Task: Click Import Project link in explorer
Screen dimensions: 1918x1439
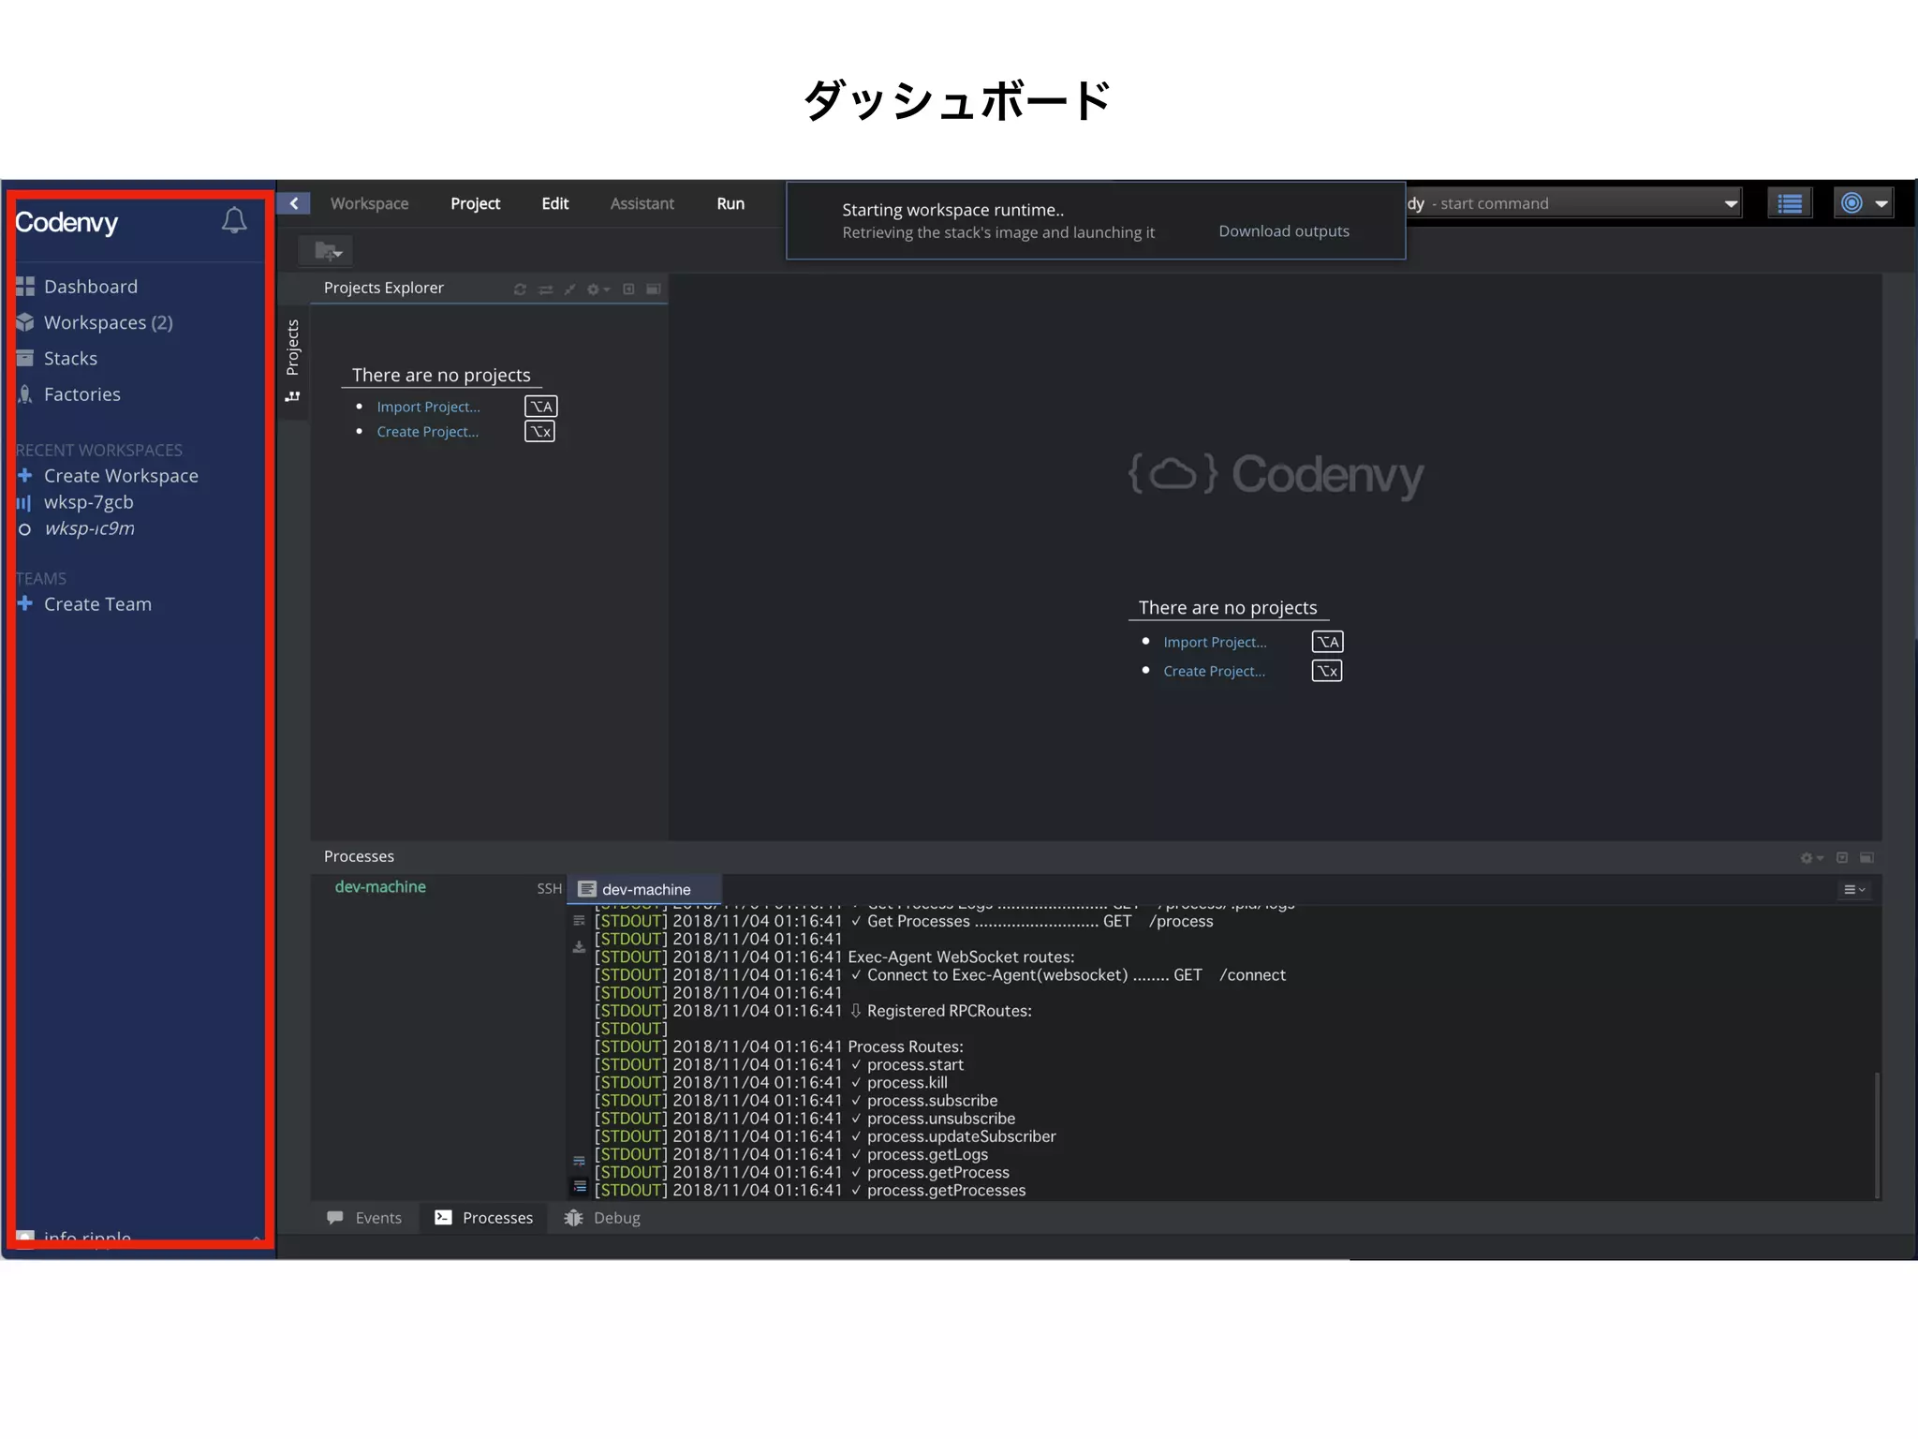Action: tap(428, 407)
